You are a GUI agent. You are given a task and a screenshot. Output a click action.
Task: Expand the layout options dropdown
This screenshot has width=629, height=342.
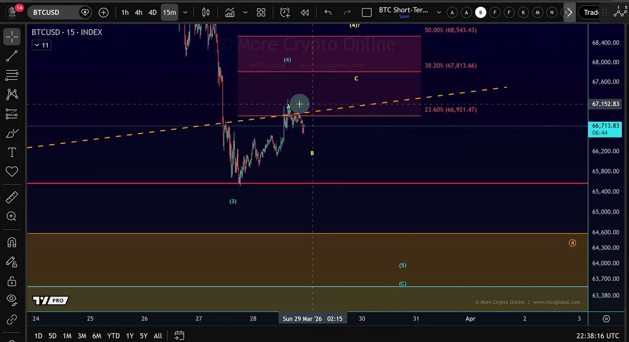click(x=439, y=13)
